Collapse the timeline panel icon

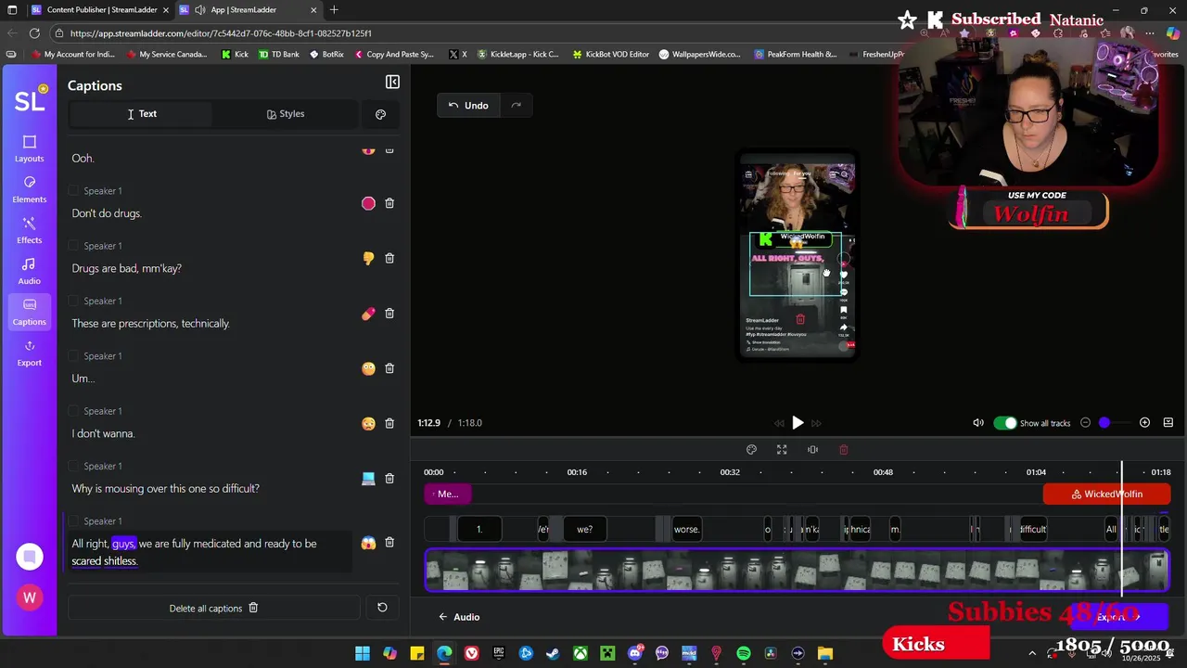point(1168,423)
